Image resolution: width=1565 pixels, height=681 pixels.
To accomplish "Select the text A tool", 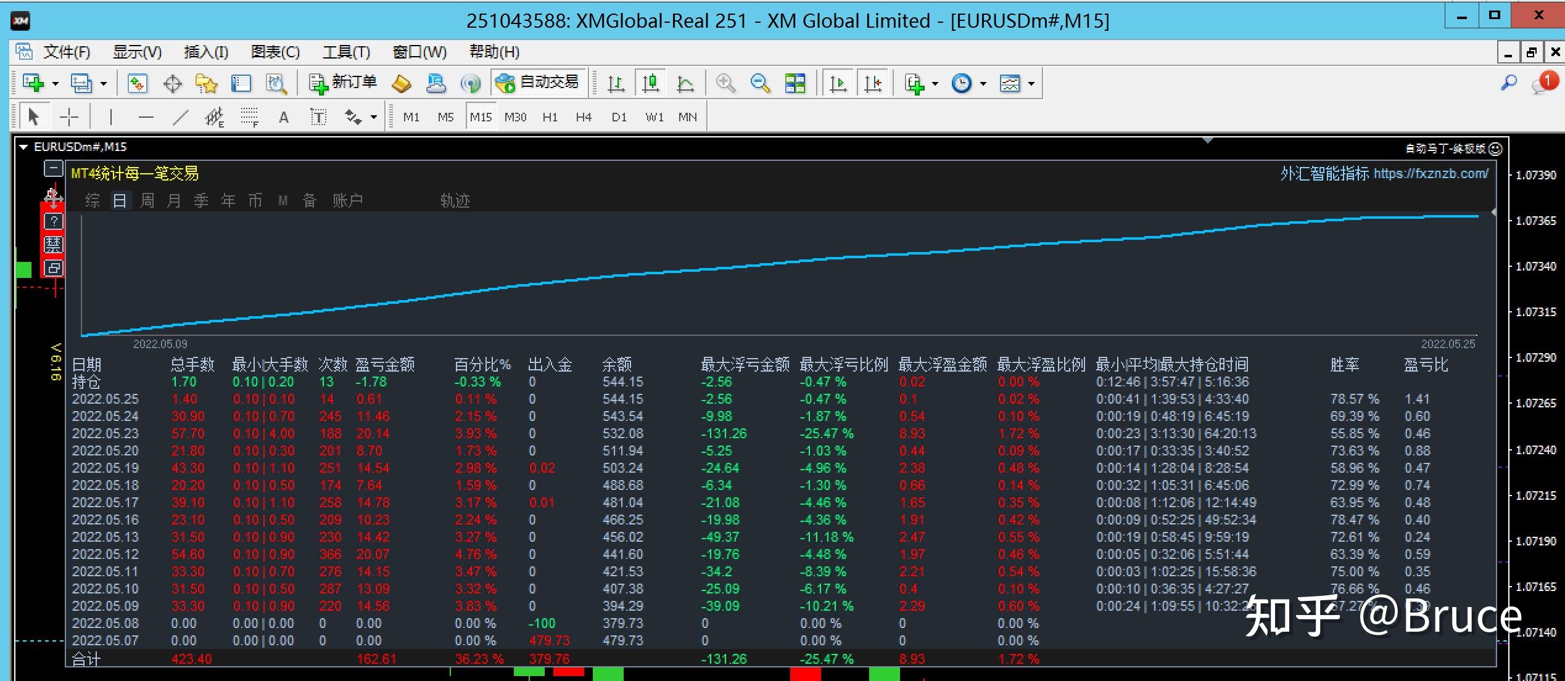I will click(x=284, y=117).
